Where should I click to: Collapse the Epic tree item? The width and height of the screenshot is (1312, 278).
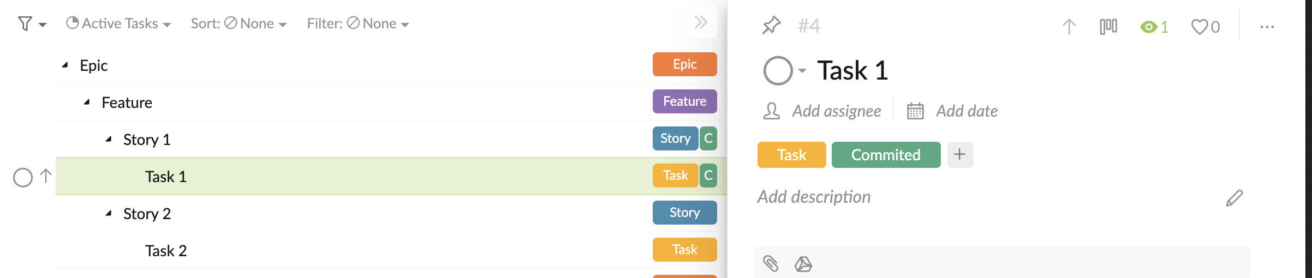[x=65, y=65]
